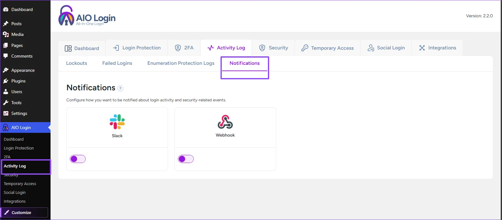
Task: Select the Notifications sub-tab
Action: (x=245, y=63)
